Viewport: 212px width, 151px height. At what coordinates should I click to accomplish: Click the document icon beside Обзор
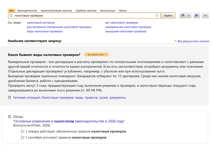point(10,117)
